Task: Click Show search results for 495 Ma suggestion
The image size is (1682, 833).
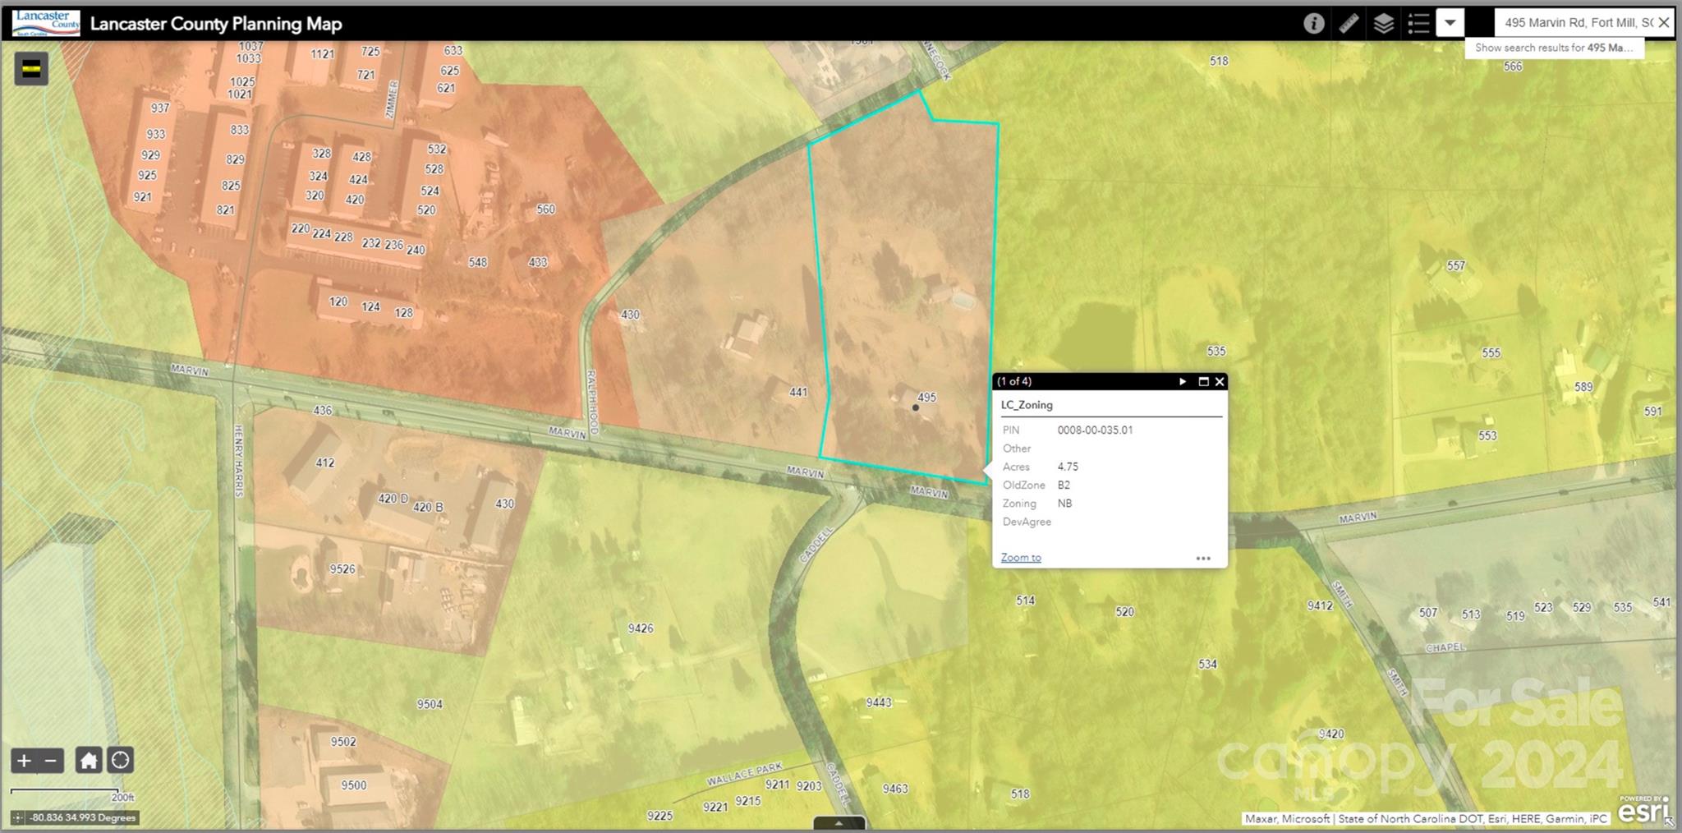Action: click(x=1554, y=48)
